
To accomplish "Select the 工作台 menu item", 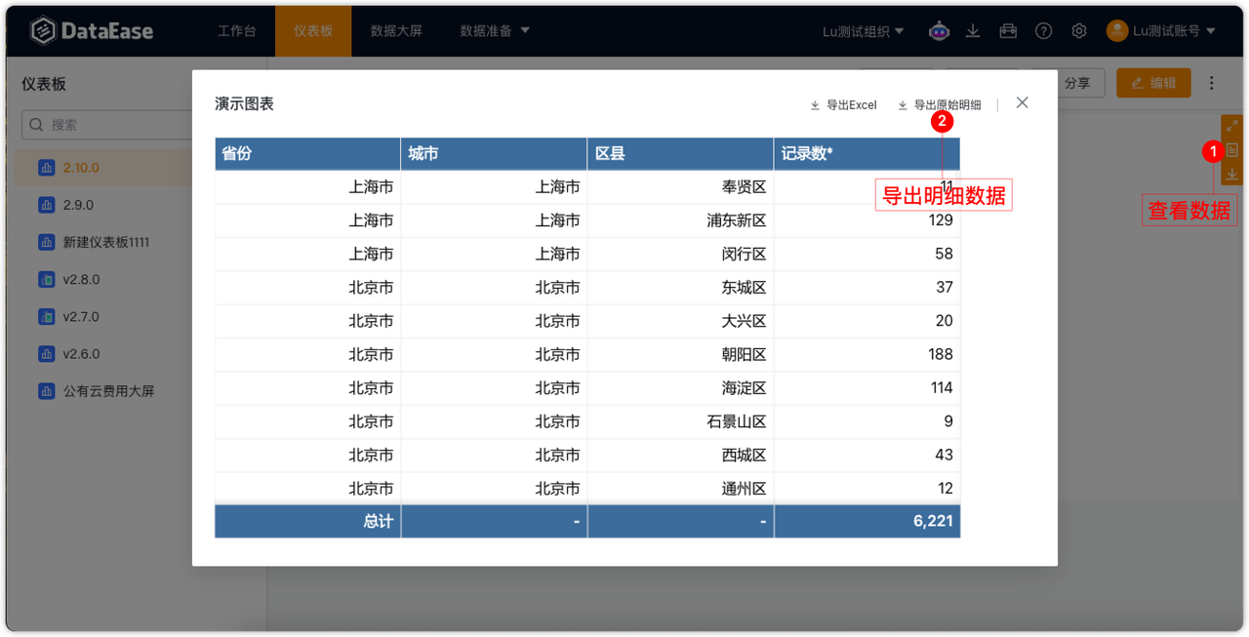I will point(237,30).
